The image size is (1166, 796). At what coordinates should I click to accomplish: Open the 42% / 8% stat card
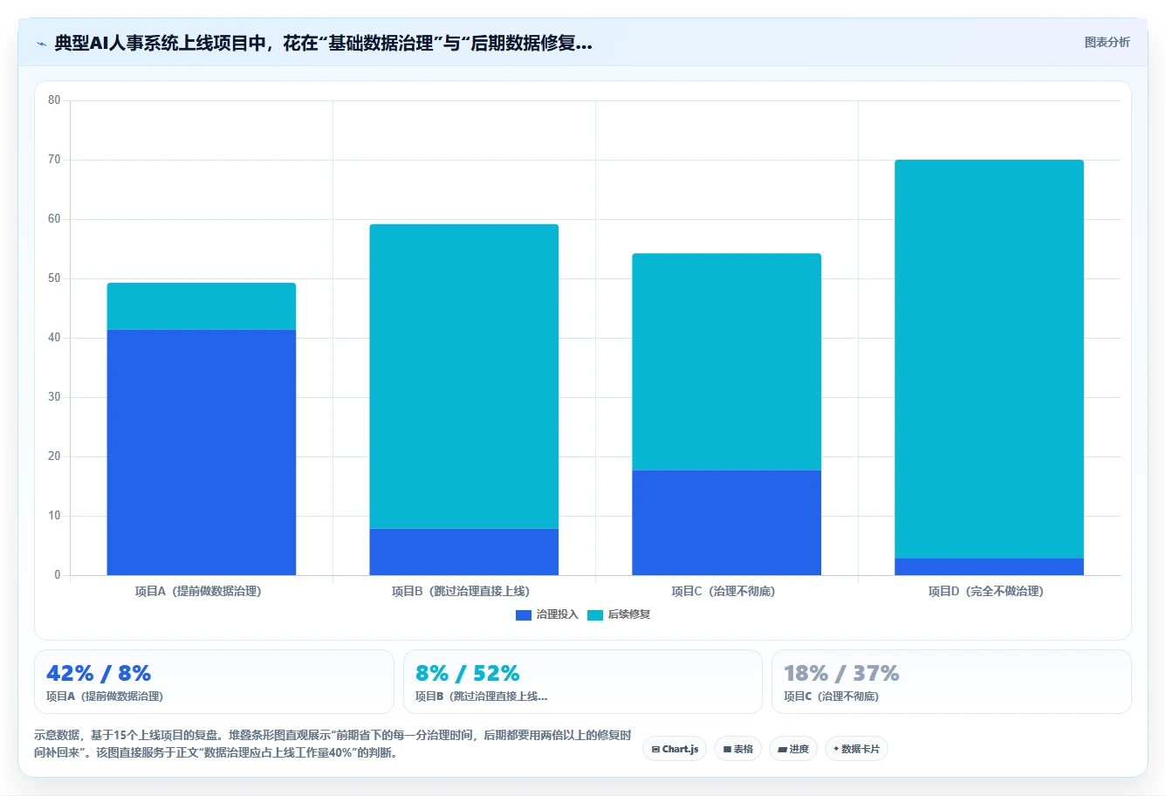click(x=214, y=682)
